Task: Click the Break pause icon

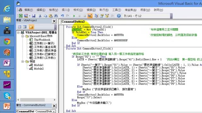Action: [x=80, y=16]
